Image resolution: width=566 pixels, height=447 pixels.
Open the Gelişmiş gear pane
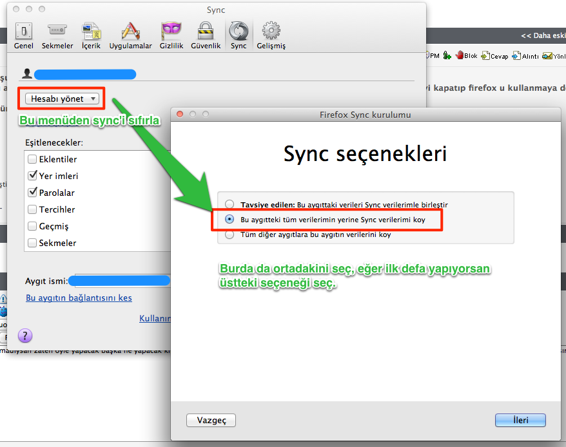271,35
